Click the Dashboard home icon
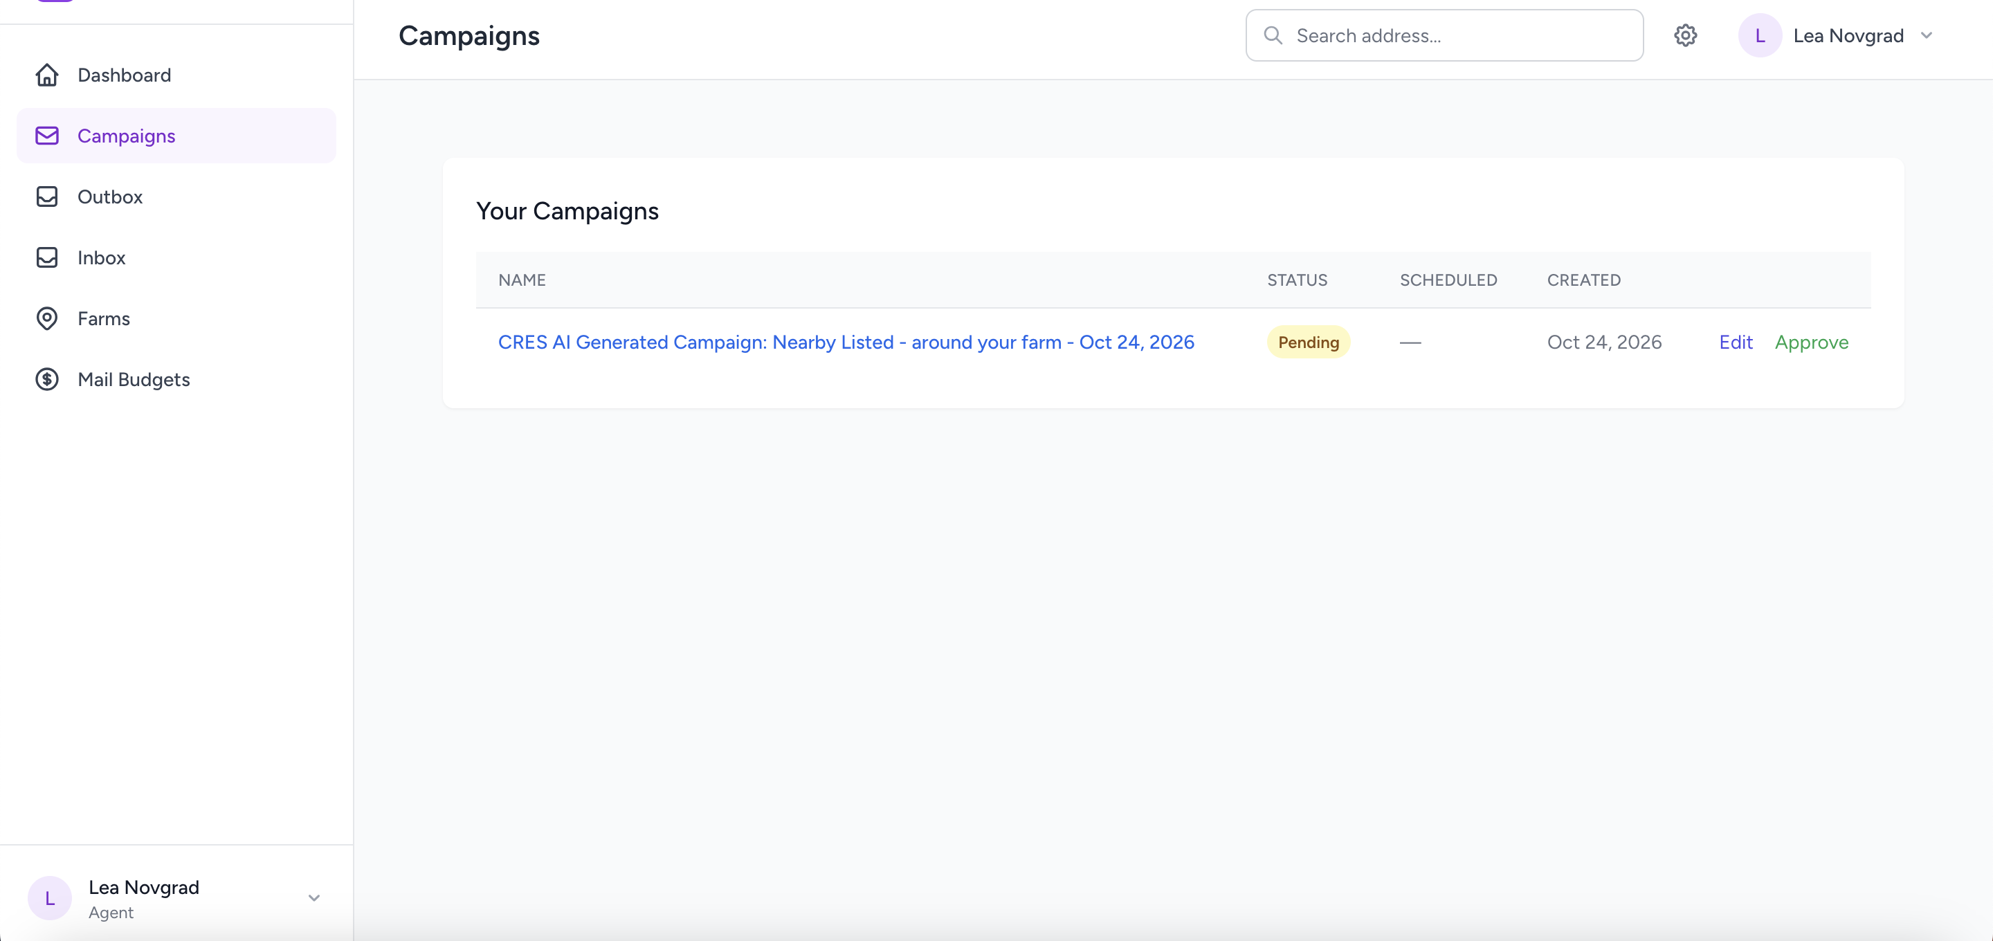Image resolution: width=1993 pixels, height=941 pixels. click(x=47, y=75)
